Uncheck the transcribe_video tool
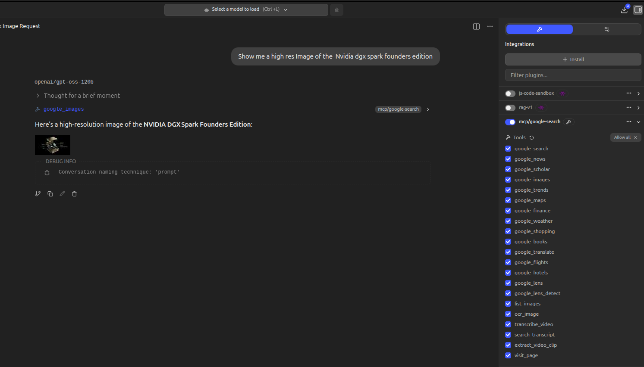Viewport: 644px width, 367px height. [508, 324]
